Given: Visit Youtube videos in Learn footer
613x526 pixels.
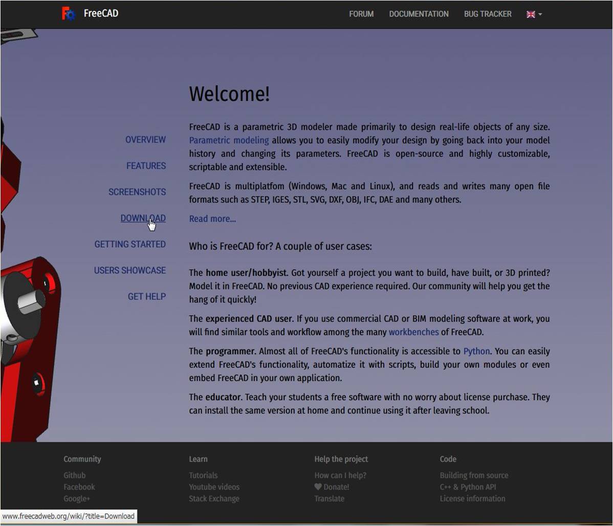Looking at the screenshot, I should (214, 487).
